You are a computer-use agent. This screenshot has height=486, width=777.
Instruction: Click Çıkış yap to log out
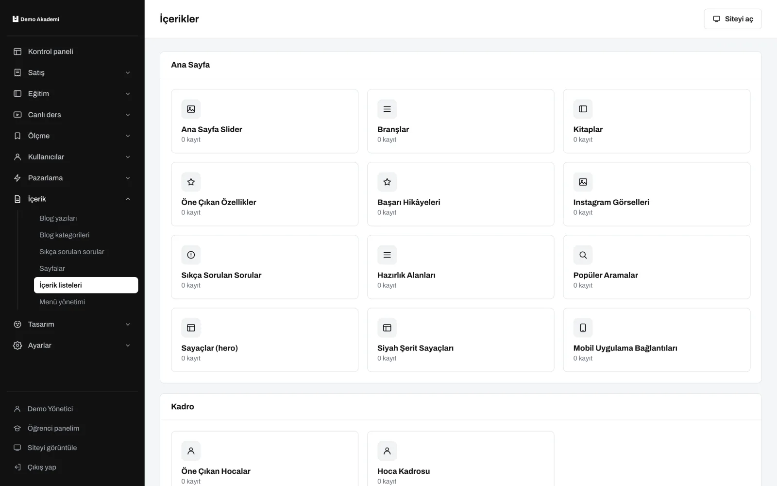coord(72,467)
